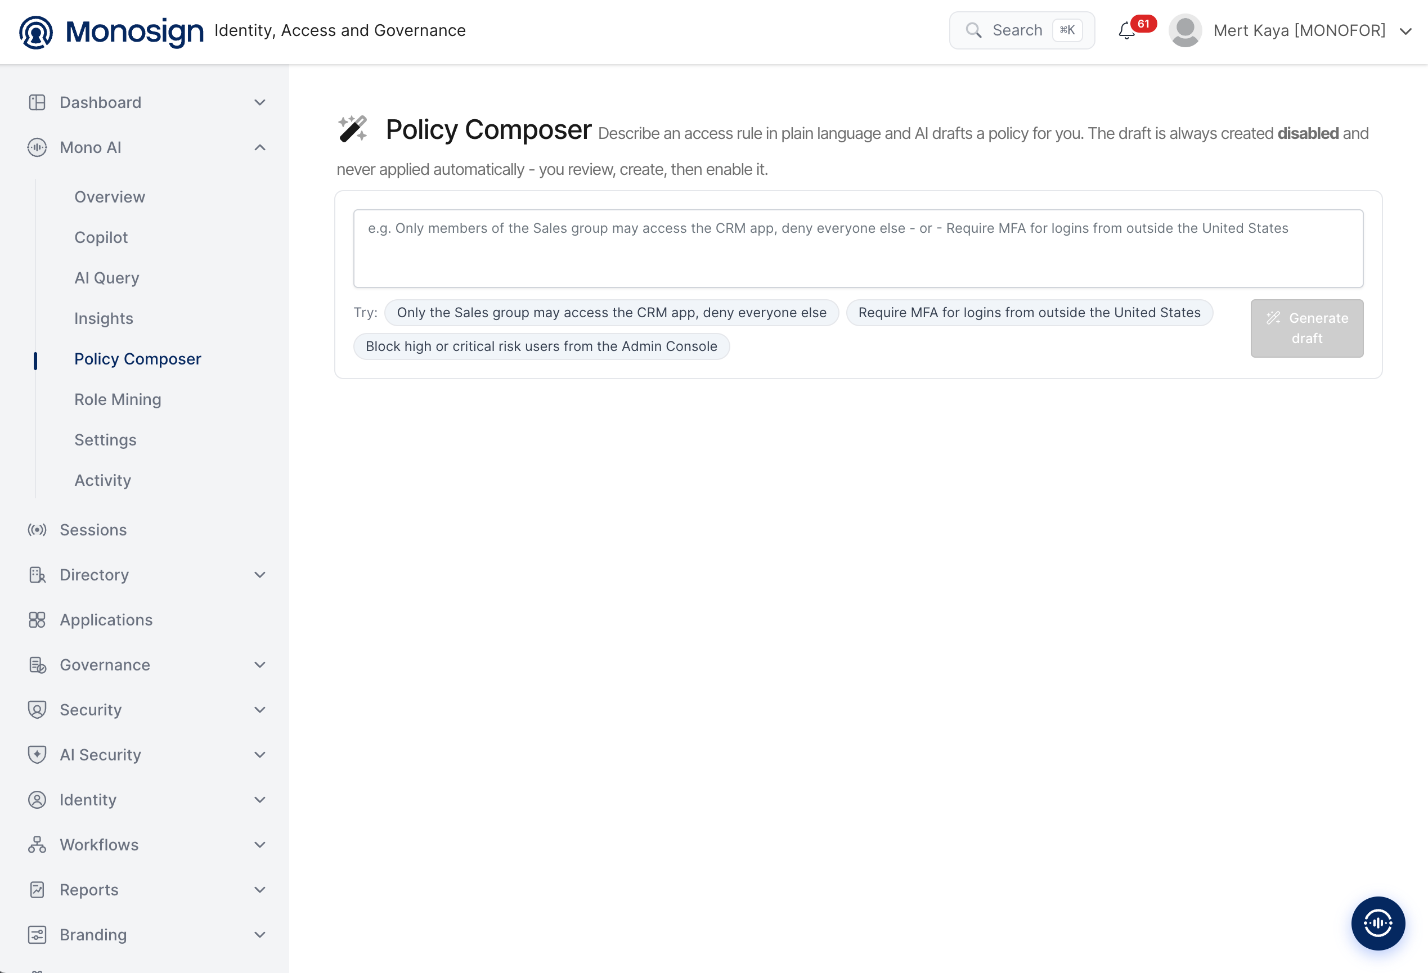The width and height of the screenshot is (1428, 973).
Task: Click the Branding sliders icon
Action: point(37,934)
